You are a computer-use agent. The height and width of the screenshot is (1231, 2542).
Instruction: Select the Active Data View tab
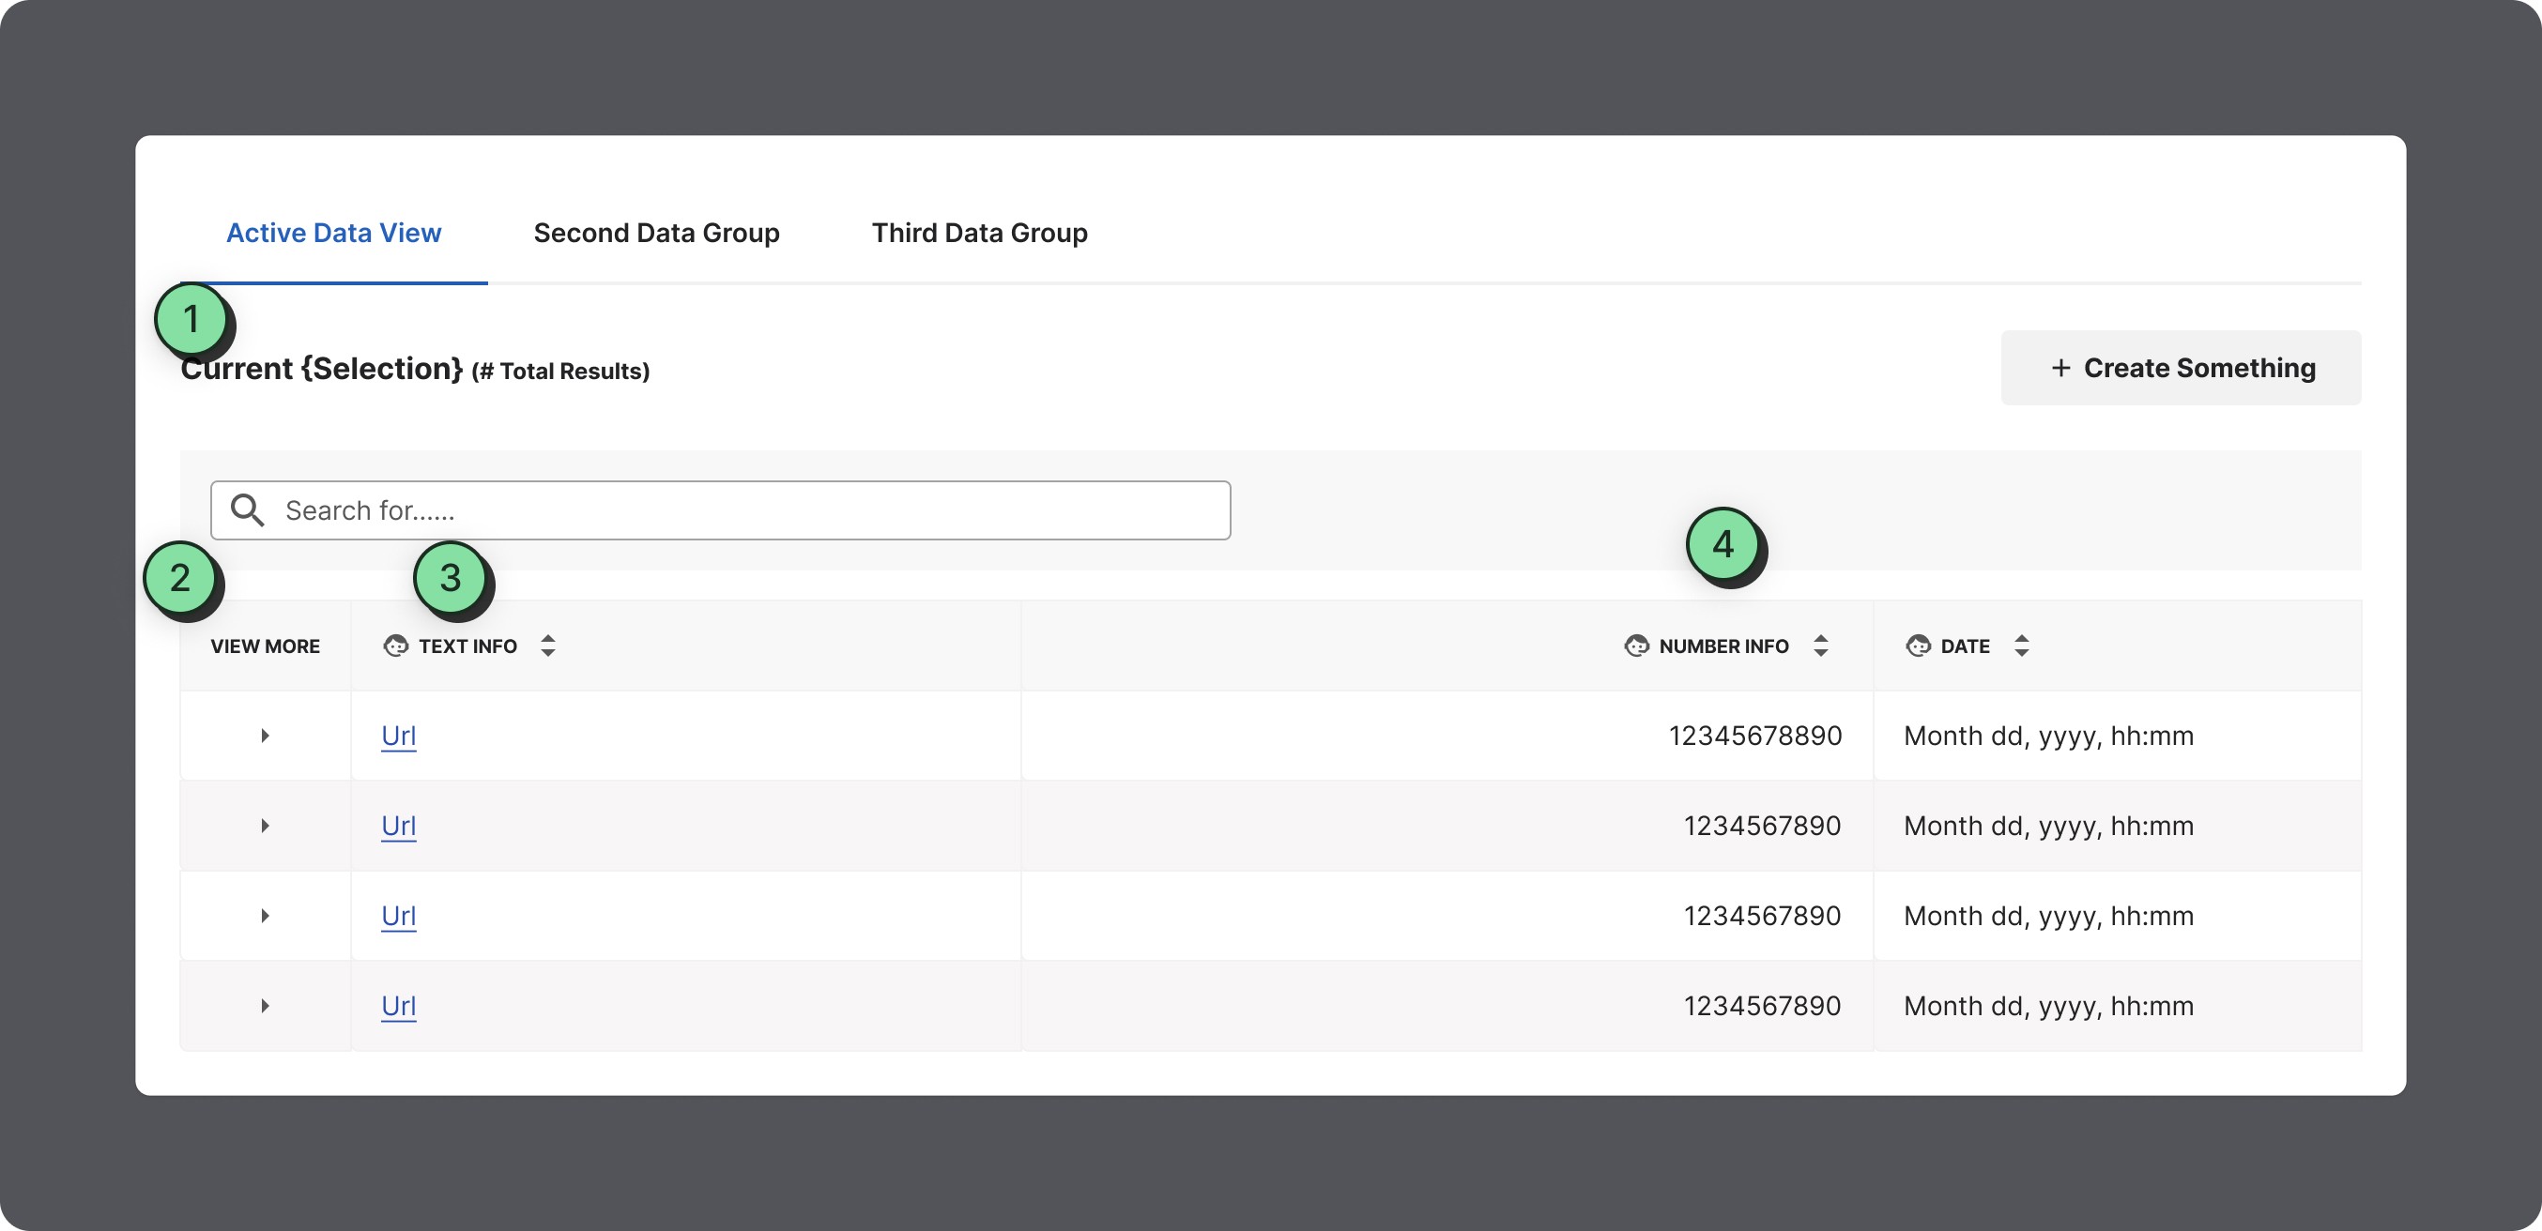[333, 233]
